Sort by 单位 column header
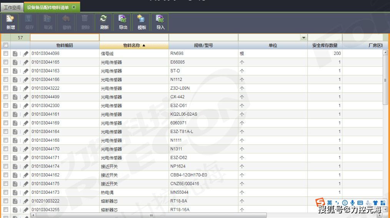This screenshot has height=218, width=390. click(273, 45)
